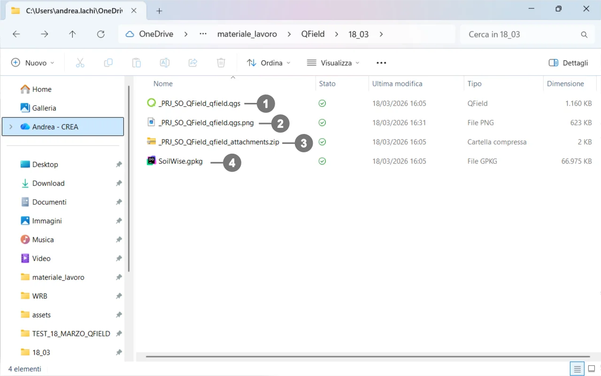This screenshot has height=376, width=601.
Task: Switch to large thumbnails view layout
Action: (x=592, y=368)
